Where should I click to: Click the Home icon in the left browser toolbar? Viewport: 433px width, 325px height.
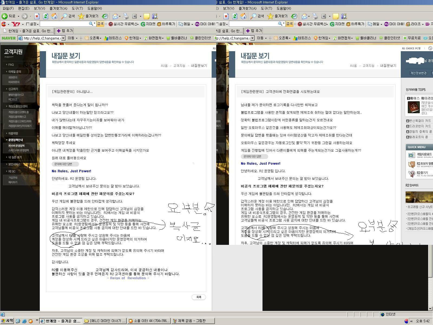(54, 16)
